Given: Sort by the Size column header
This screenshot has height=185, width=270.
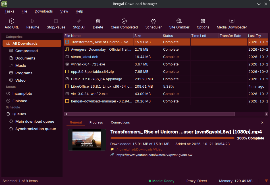Looking at the screenshot, I should pyautogui.click(x=148, y=36).
